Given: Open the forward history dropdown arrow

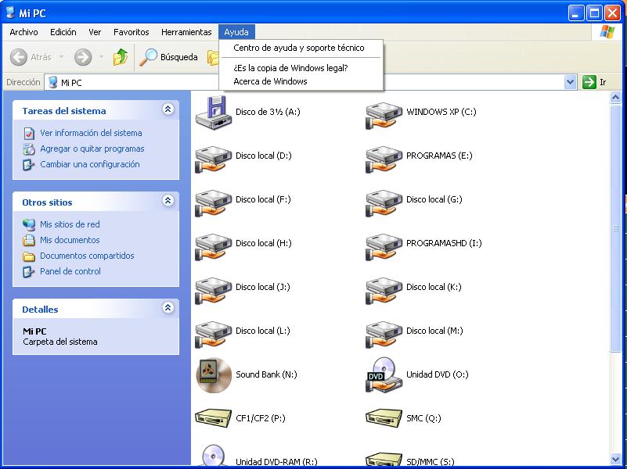Looking at the screenshot, I should pyautogui.click(x=101, y=57).
